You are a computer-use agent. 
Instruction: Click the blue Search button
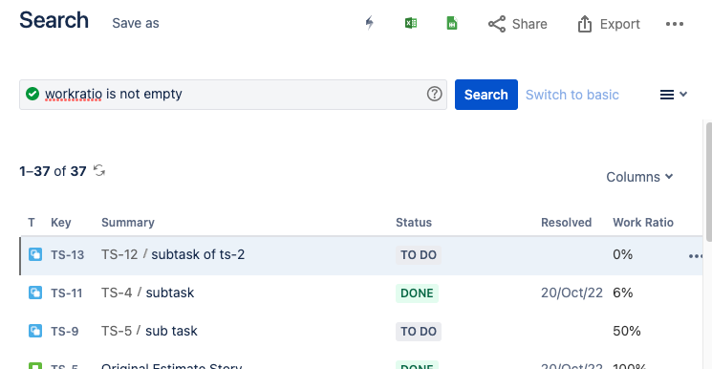click(485, 95)
